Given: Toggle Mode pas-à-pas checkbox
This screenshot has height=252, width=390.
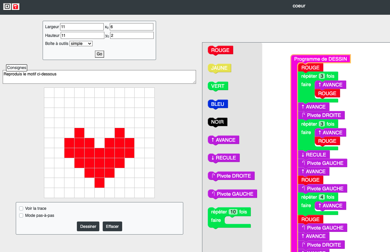Looking at the screenshot, I should point(21,215).
